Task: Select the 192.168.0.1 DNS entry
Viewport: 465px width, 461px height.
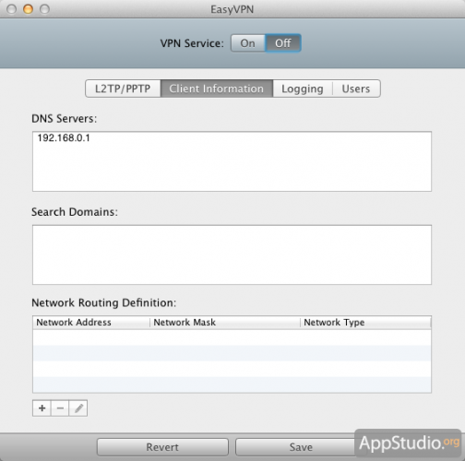Action: (x=64, y=137)
